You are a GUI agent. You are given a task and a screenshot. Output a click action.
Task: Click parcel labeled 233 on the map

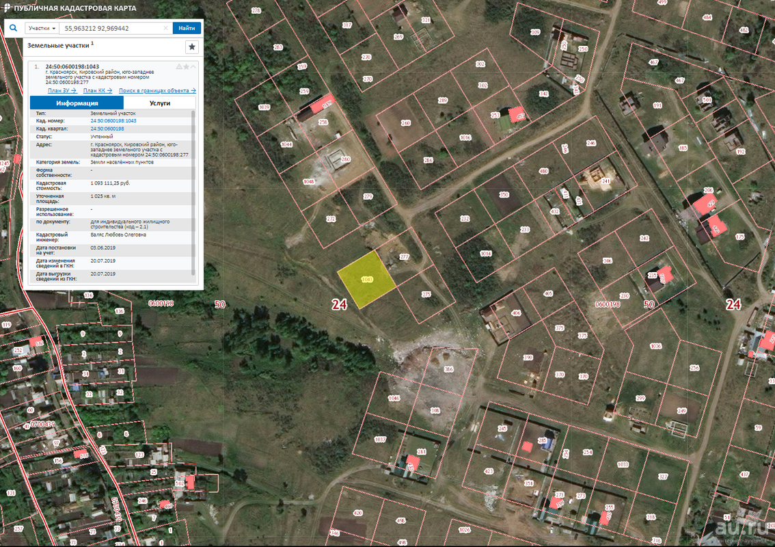[524, 230]
